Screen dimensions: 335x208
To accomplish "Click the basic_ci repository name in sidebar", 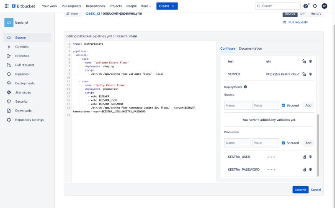I will pos(22,23).
